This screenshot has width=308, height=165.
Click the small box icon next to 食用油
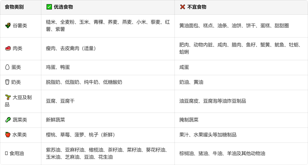(7, 153)
